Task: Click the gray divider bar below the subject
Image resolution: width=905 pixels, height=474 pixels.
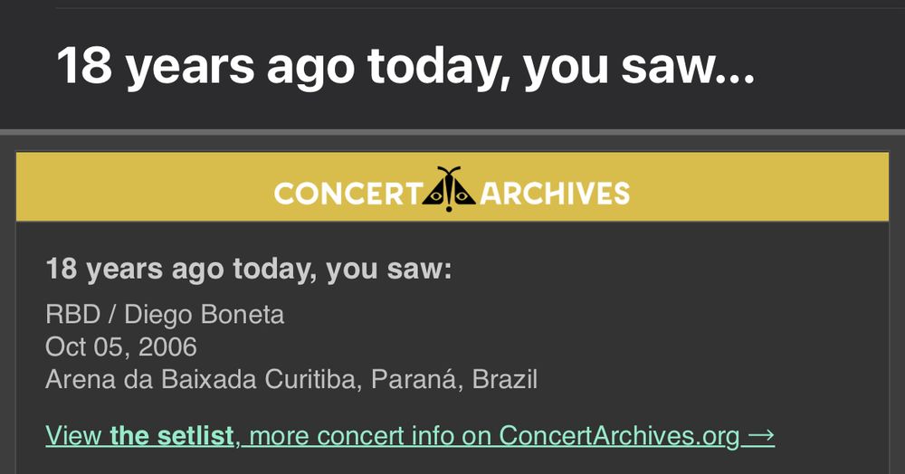Action: click(452, 132)
